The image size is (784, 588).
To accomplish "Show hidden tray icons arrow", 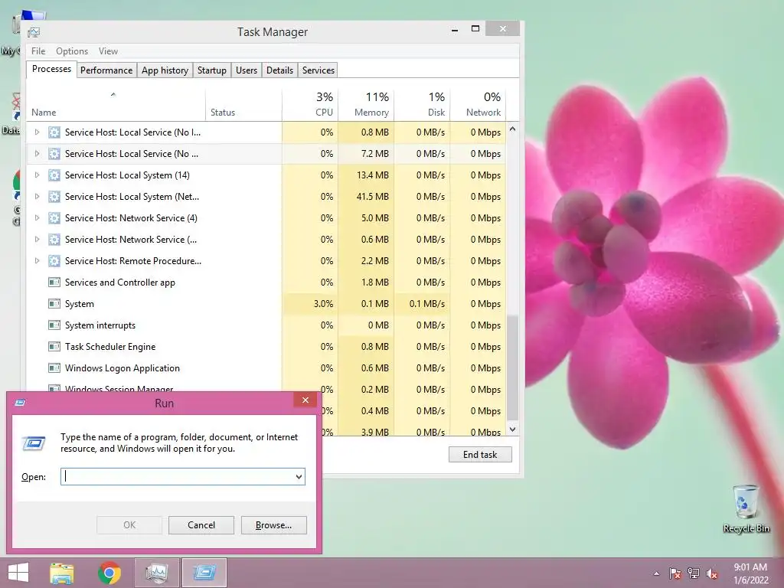I will [656, 573].
